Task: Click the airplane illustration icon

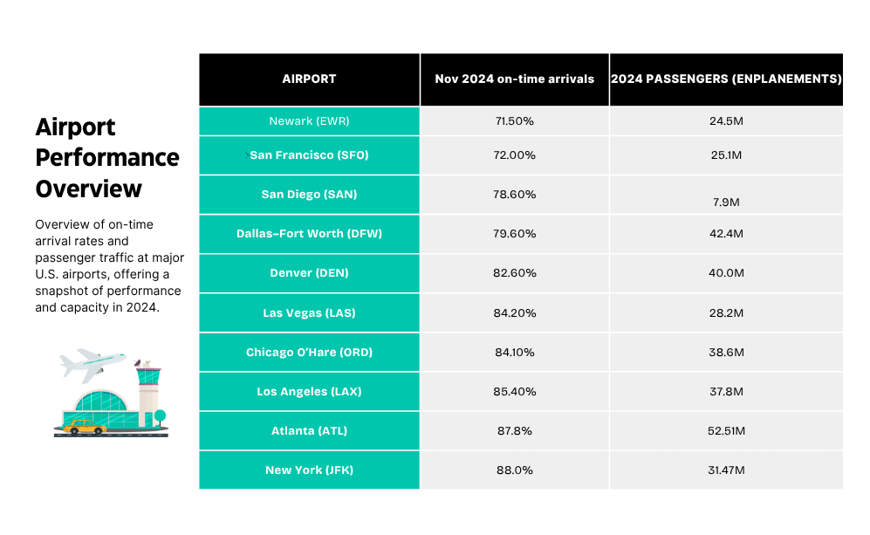Action: tap(91, 364)
